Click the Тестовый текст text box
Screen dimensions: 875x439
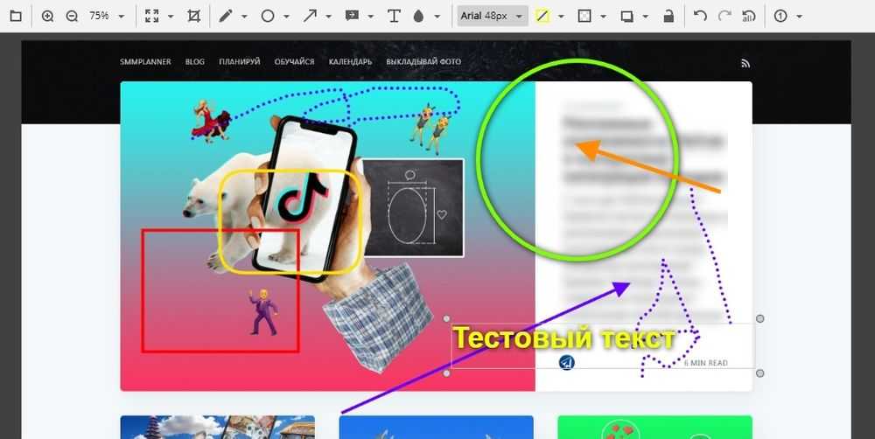click(563, 338)
